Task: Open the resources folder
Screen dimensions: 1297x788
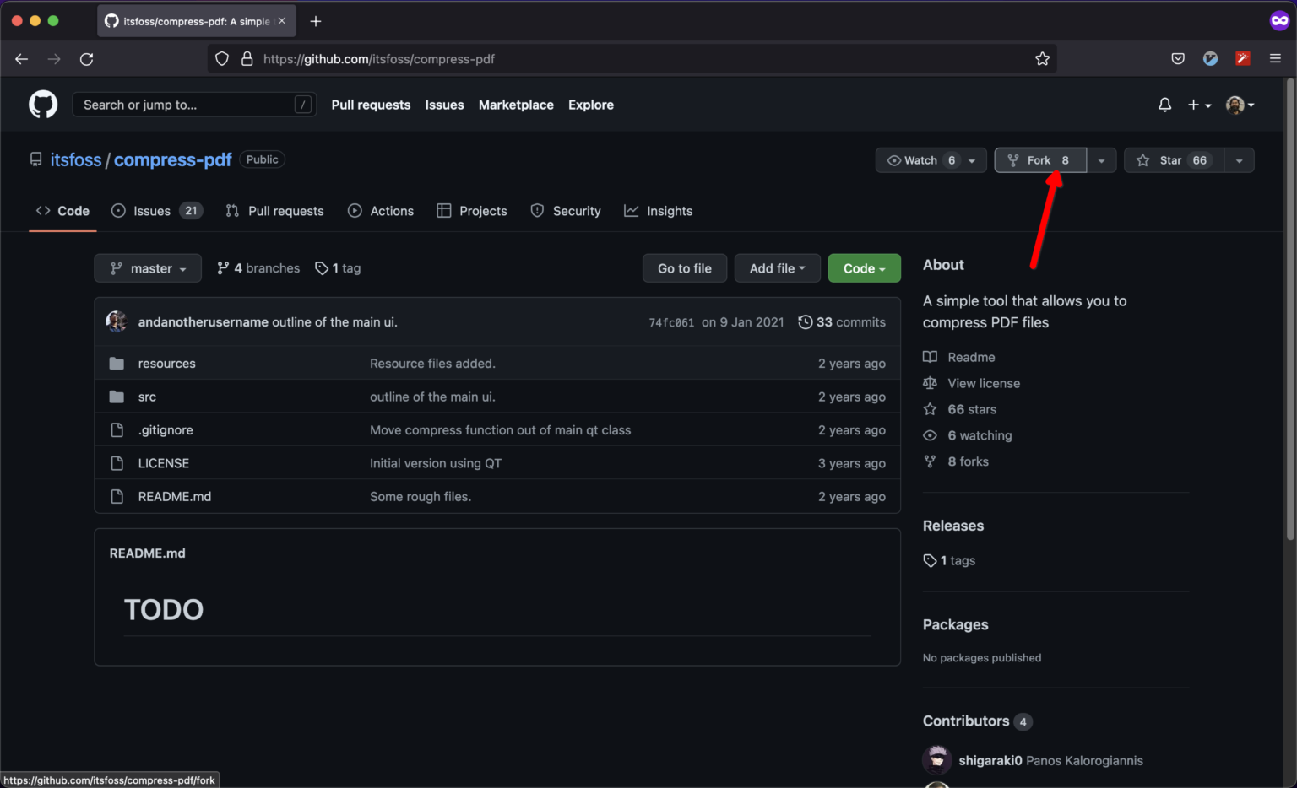Action: click(x=166, y=364)
